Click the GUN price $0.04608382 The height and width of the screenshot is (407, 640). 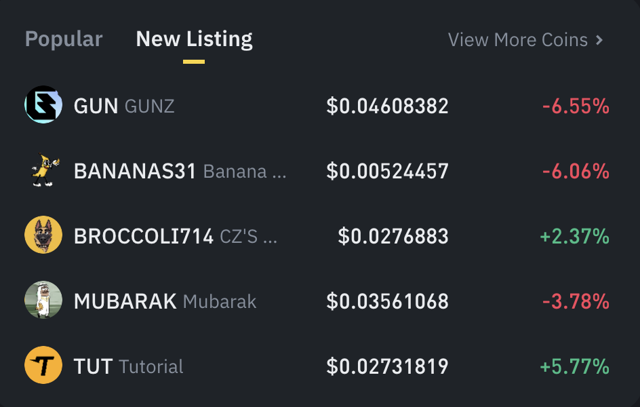[387, 106]
